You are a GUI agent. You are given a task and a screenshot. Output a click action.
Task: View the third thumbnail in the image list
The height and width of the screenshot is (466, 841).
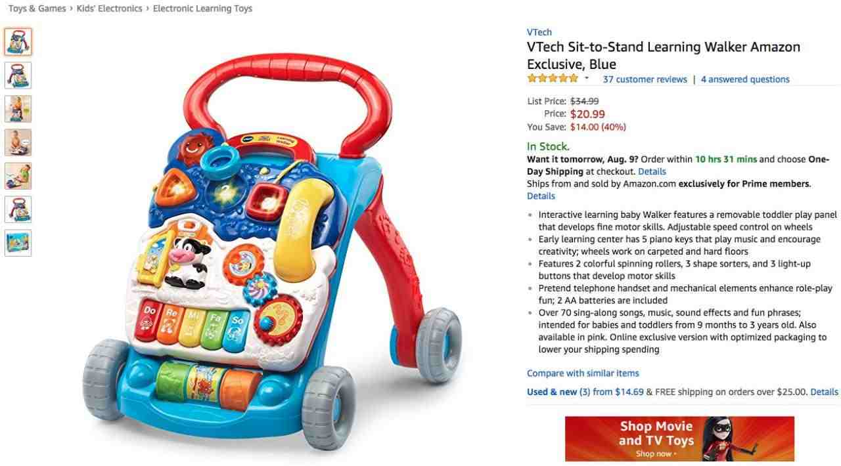(x=18, y=109)
